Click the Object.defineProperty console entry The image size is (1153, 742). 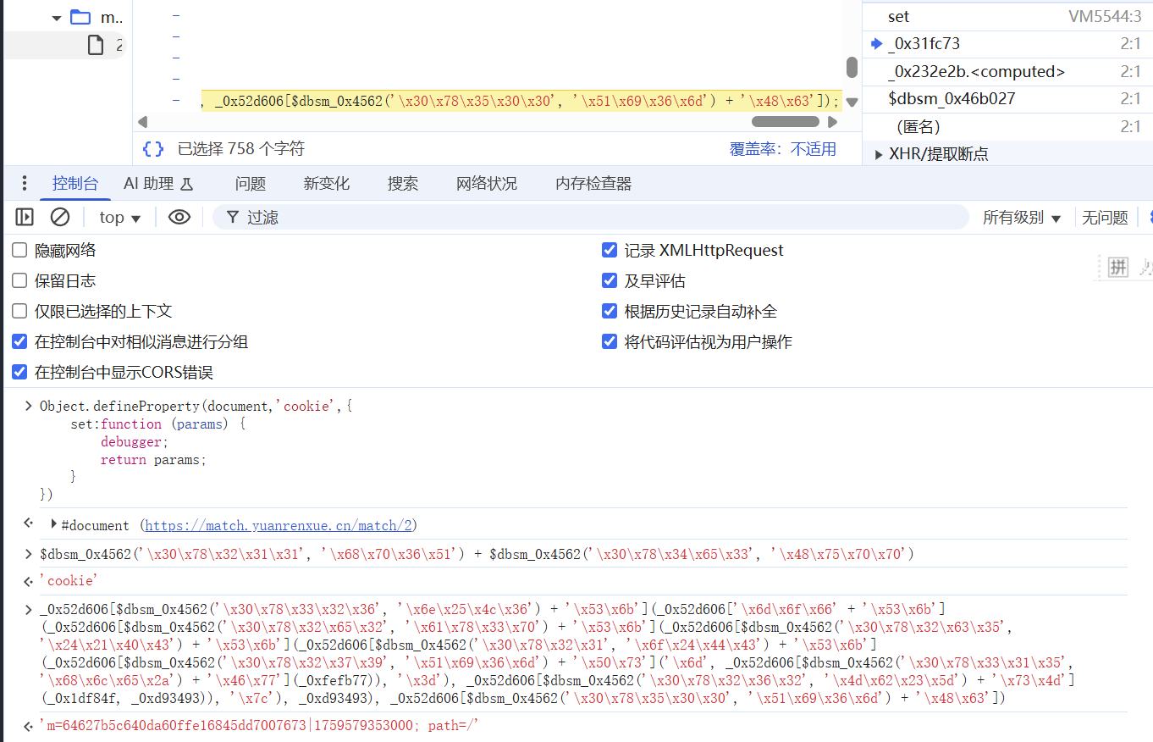(x=196, y=450)
